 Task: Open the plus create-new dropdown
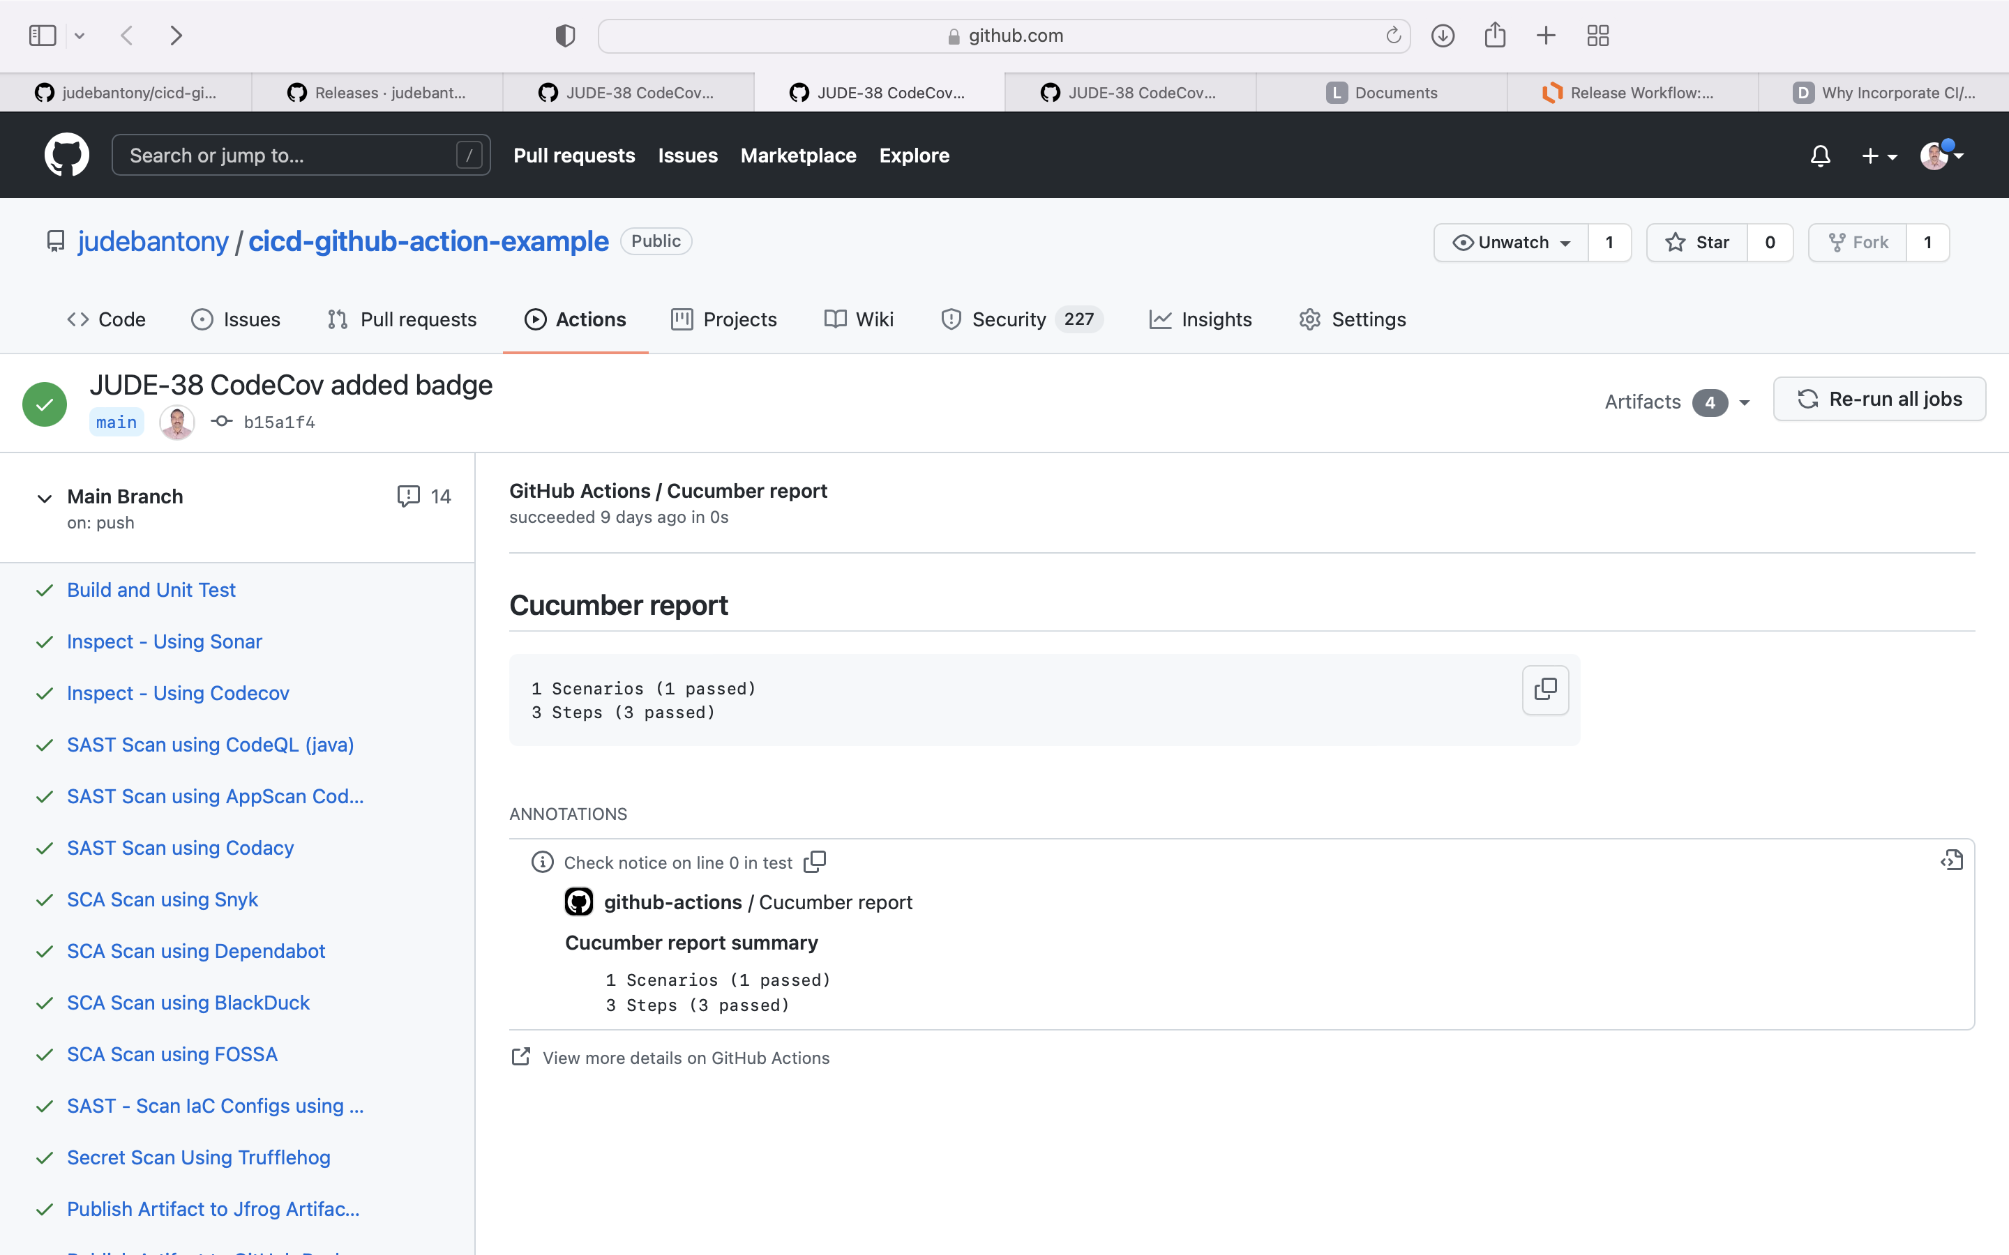1879,155
